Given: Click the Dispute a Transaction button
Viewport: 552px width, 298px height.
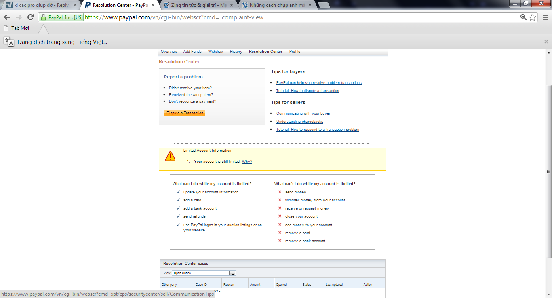Looking at the screenshot, I should [185, 113].
